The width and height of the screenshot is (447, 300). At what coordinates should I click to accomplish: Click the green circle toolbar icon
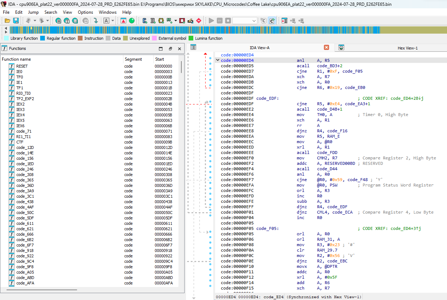pyautogui.click(x=132, y=21)
